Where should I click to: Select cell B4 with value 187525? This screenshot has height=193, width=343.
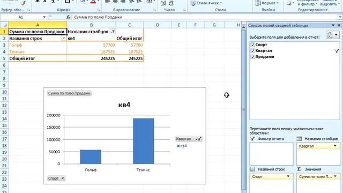point(92,52)
